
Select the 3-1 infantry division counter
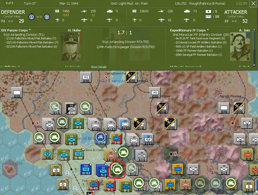pos(78,123)
